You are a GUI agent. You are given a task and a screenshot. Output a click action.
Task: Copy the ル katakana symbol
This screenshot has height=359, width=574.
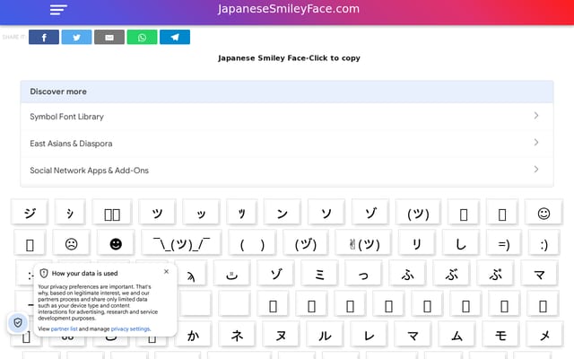pos(325,335)
